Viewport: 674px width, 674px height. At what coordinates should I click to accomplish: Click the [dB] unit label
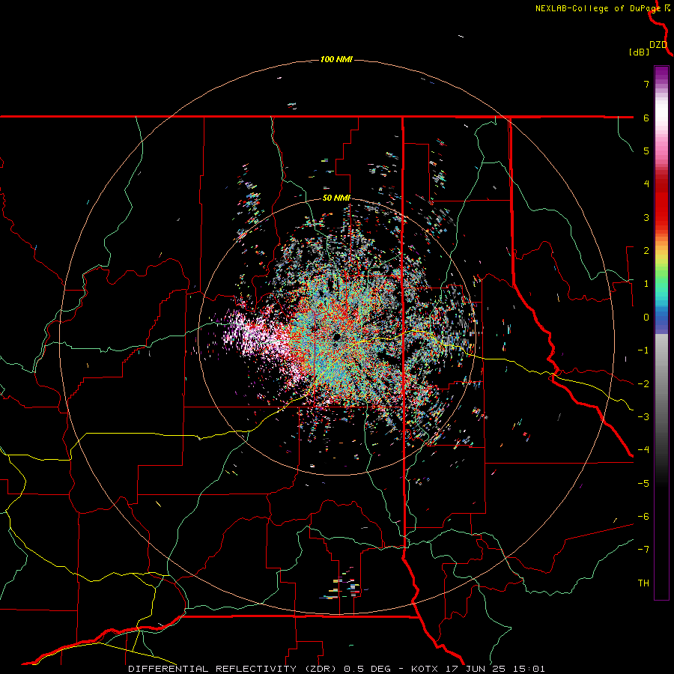pyautogui.click(x=640, y=52)
